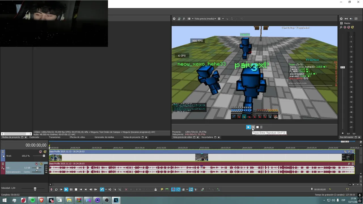
Task: Toggle Enable snapping magnet icon
Action: (173, 190)
